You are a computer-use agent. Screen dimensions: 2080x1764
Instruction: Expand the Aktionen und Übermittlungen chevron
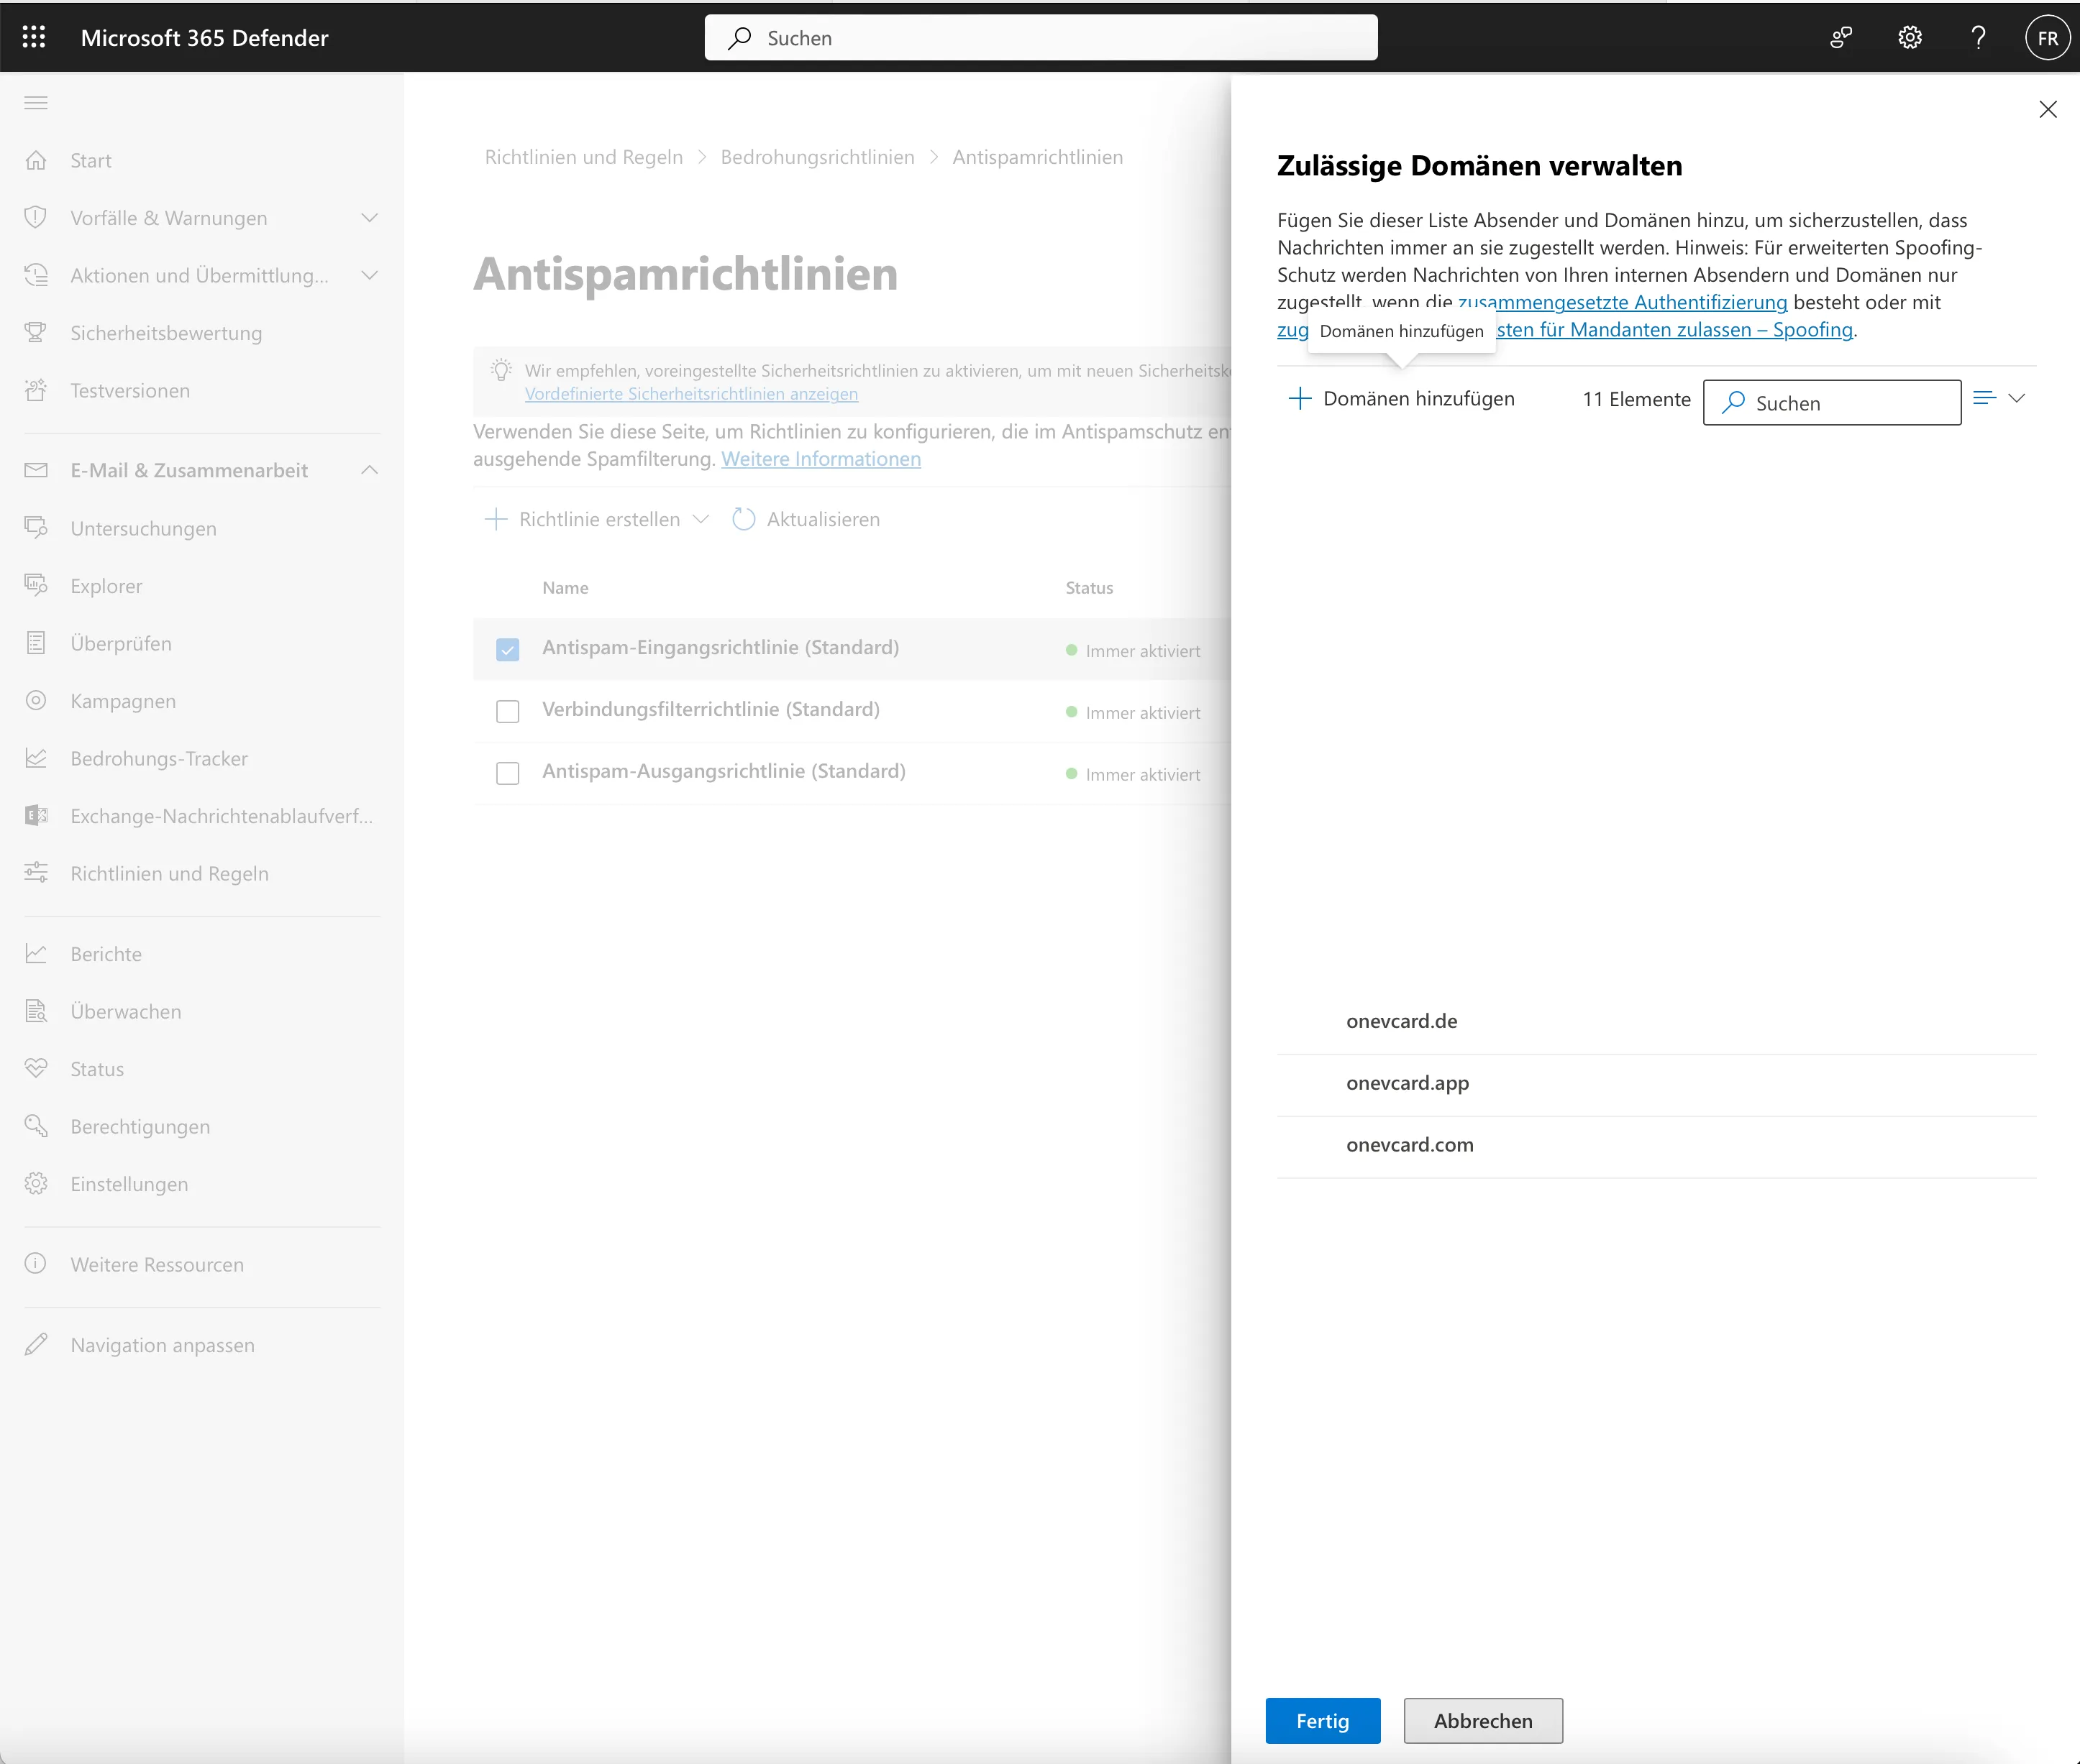pyautogui.click(x=369, y=275)
